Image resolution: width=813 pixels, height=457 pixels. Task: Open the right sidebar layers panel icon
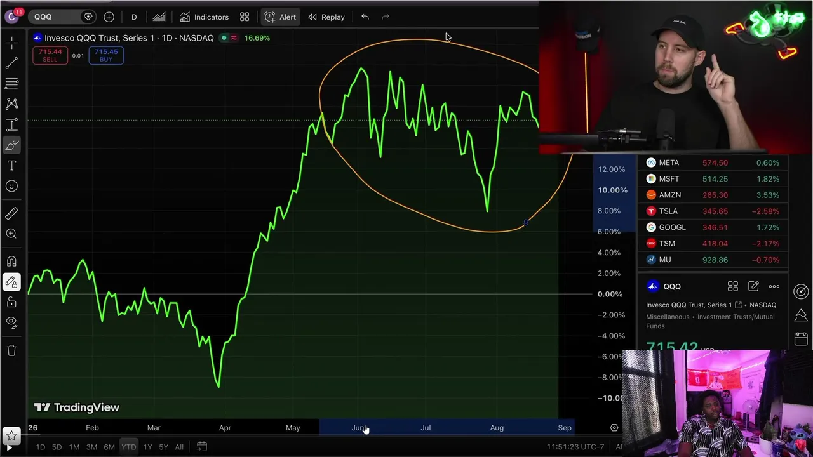[x=801, y=315]
